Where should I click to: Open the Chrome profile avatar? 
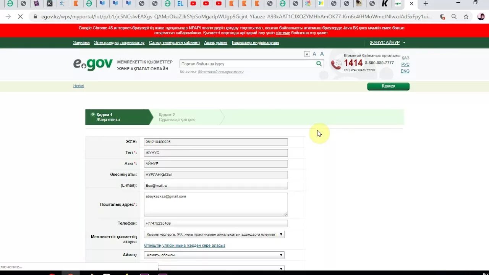481,17
